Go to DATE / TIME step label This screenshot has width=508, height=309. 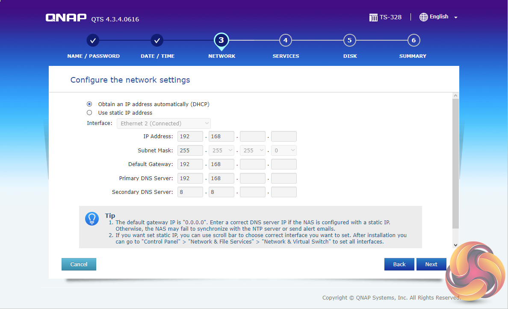157,56
